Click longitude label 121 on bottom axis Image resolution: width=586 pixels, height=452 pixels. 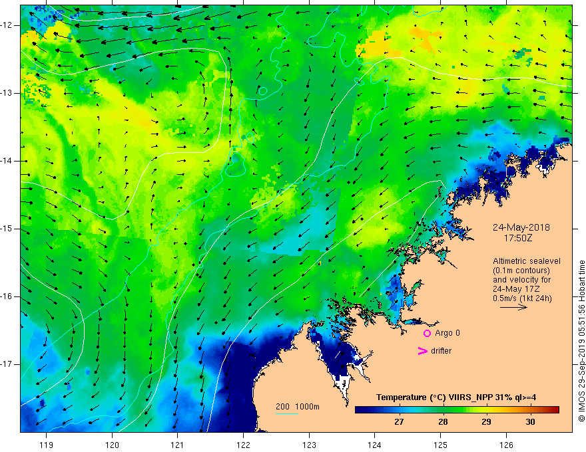coord(178,445)
